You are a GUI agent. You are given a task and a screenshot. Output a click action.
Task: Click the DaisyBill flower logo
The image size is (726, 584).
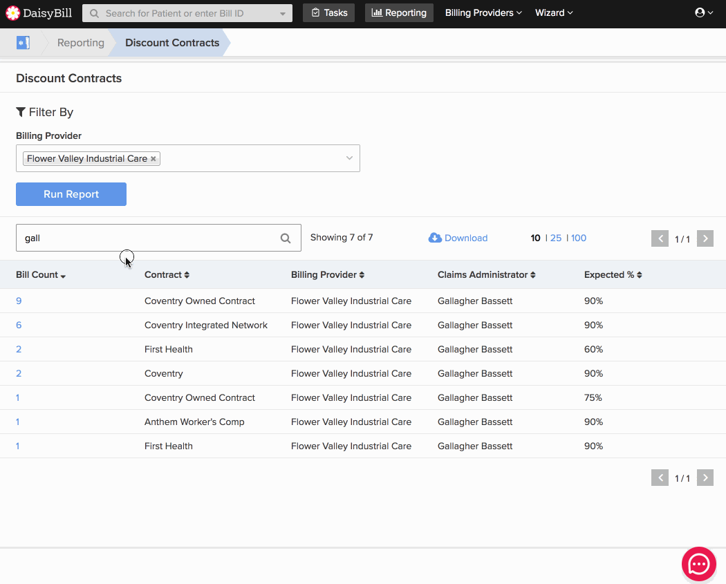coord(13,13)
